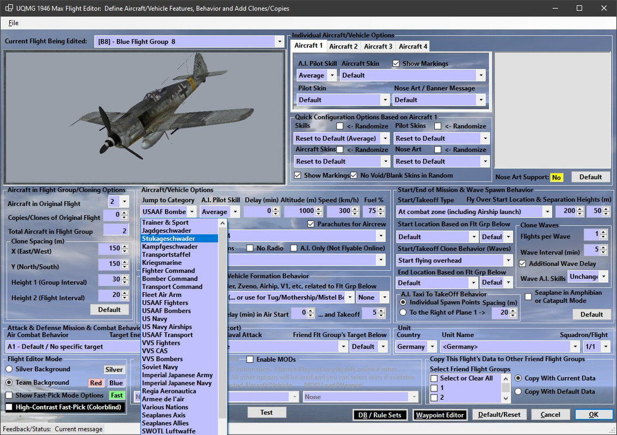Enable Skills Randomize checkbox

[340, 126]
